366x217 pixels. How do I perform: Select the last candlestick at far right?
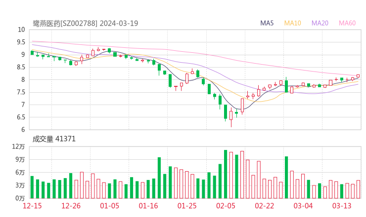coord(358,76)
